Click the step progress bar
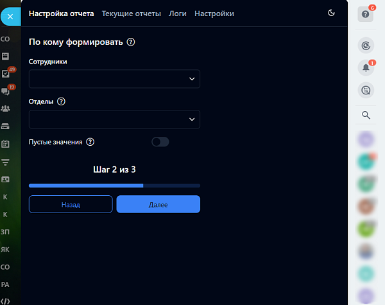 click(114, 186)
